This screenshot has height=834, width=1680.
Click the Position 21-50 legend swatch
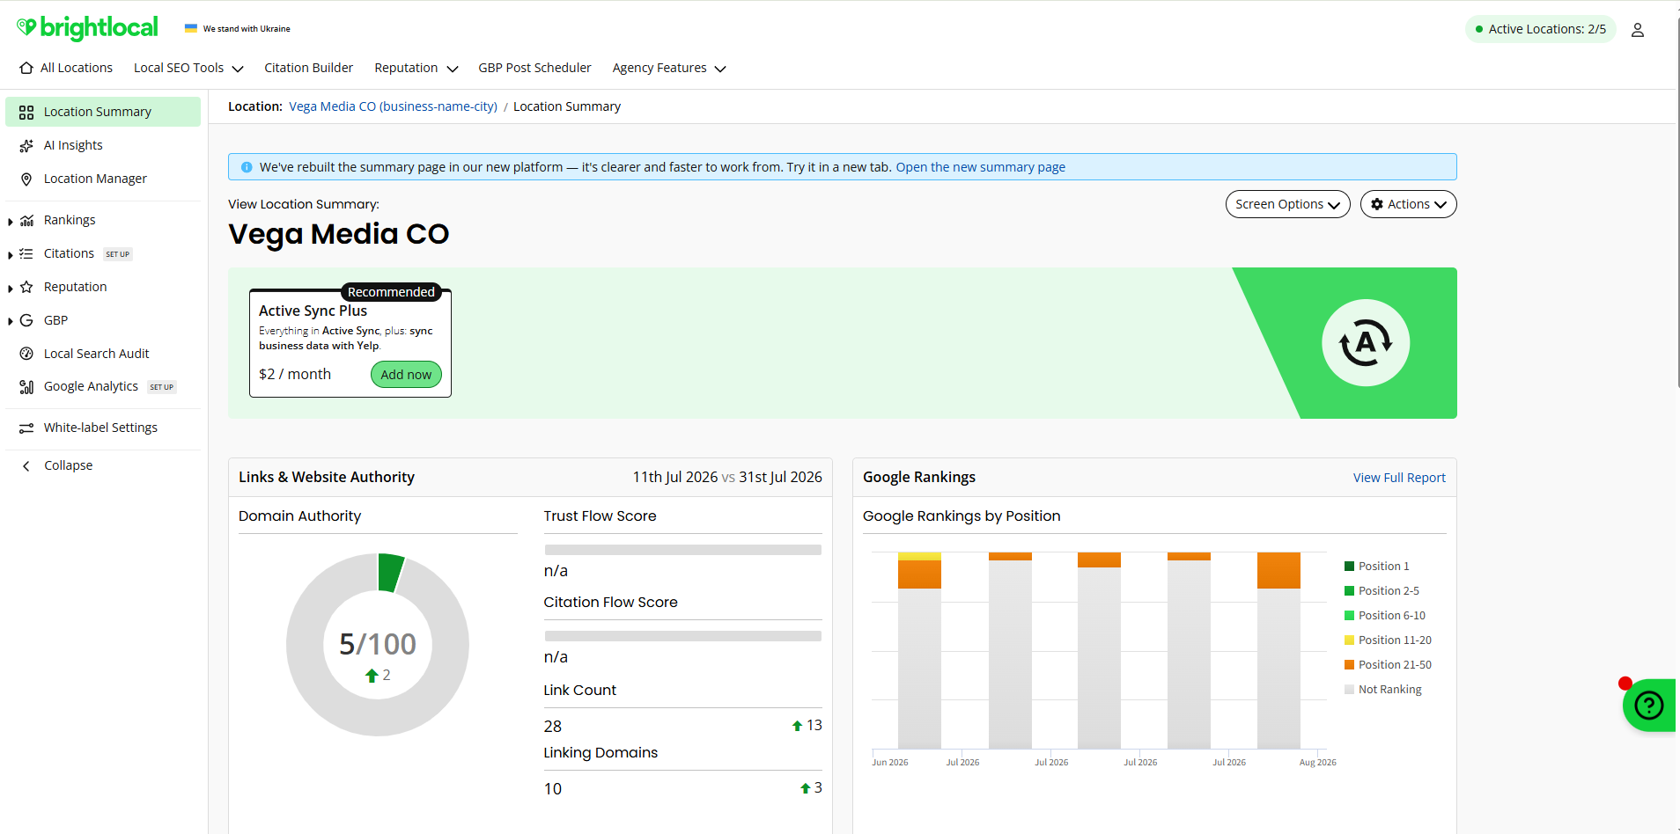coord(1349,665)
